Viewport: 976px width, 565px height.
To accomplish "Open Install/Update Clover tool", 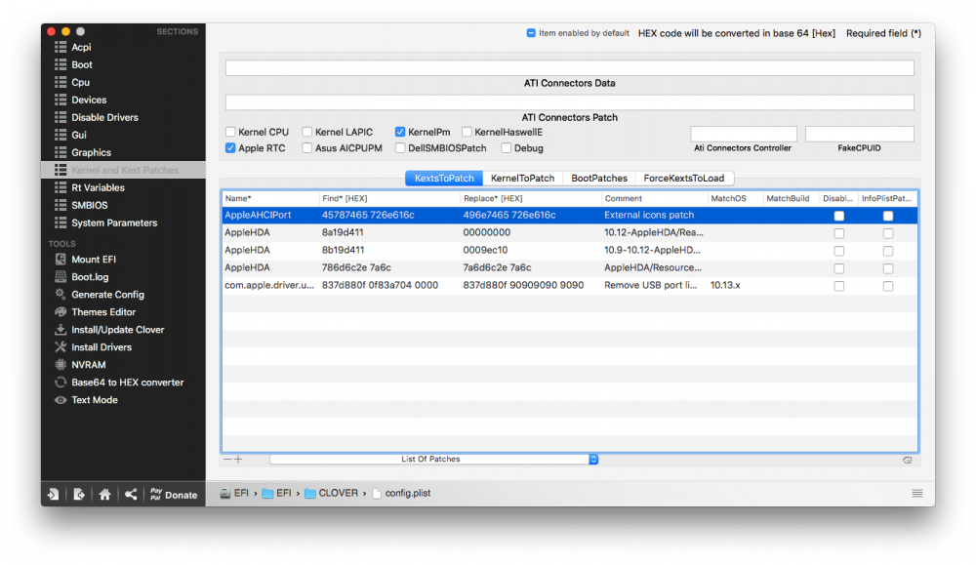I will point(118,330).
